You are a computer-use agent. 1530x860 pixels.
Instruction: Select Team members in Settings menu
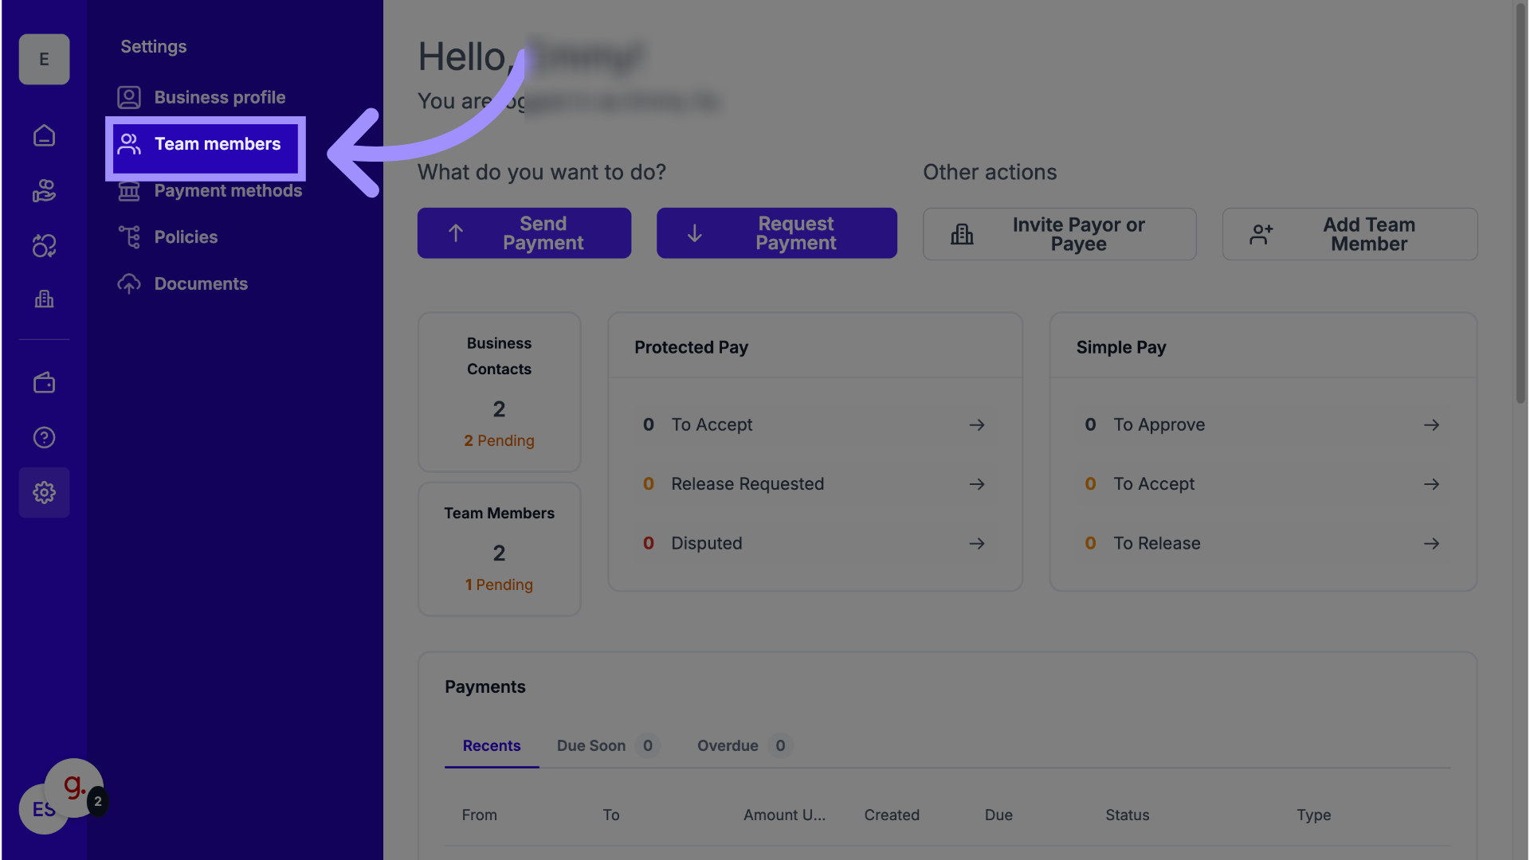[206, 144]
